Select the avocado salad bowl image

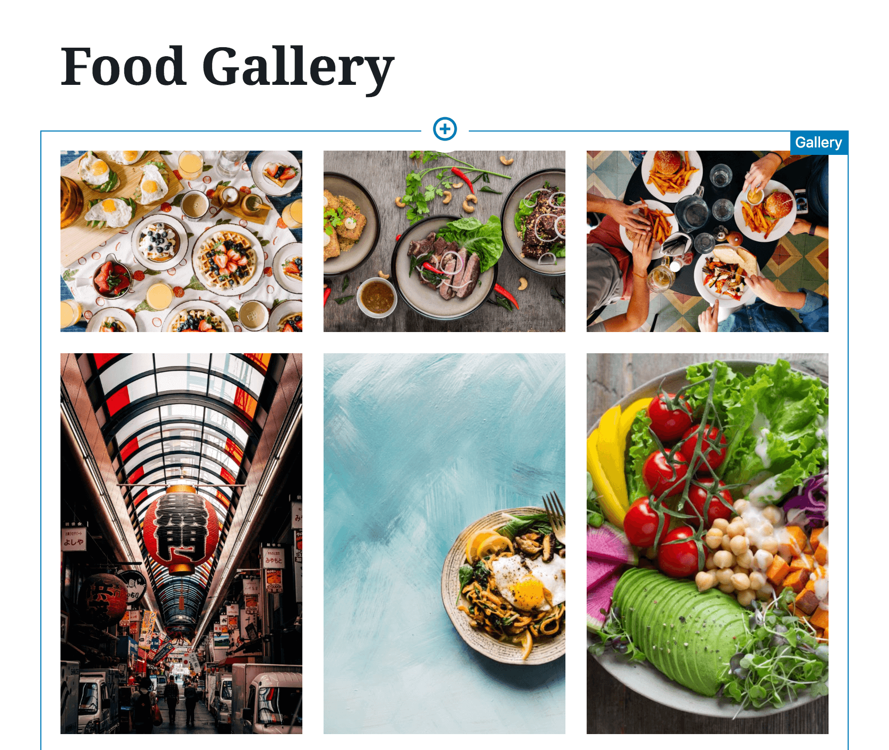pyautogui.click(x=708, y=544)
